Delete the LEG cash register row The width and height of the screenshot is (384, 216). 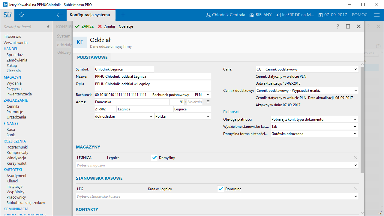click(355, 189)
